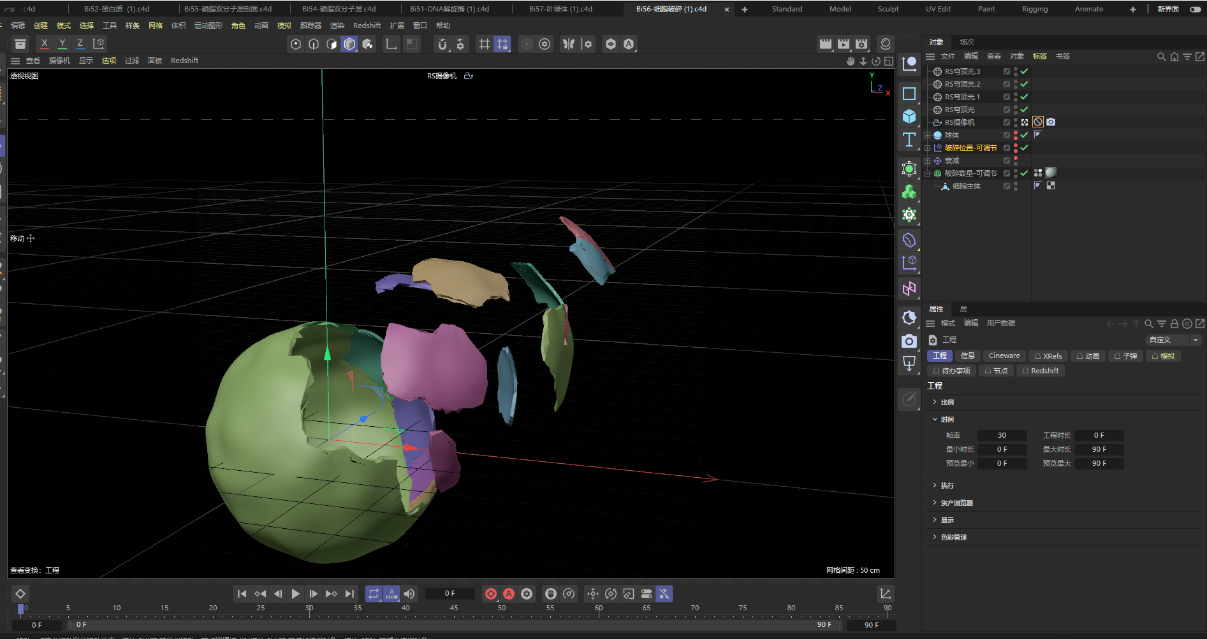
Task: Expand the 执行 section
Action: (x=935, y=485)
